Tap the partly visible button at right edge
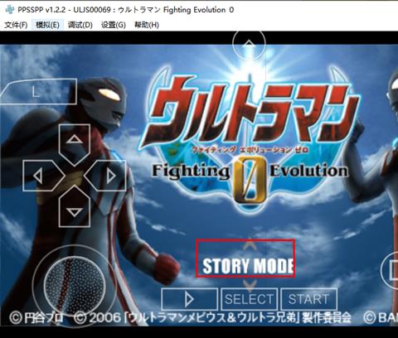 [x=390, y=268]
